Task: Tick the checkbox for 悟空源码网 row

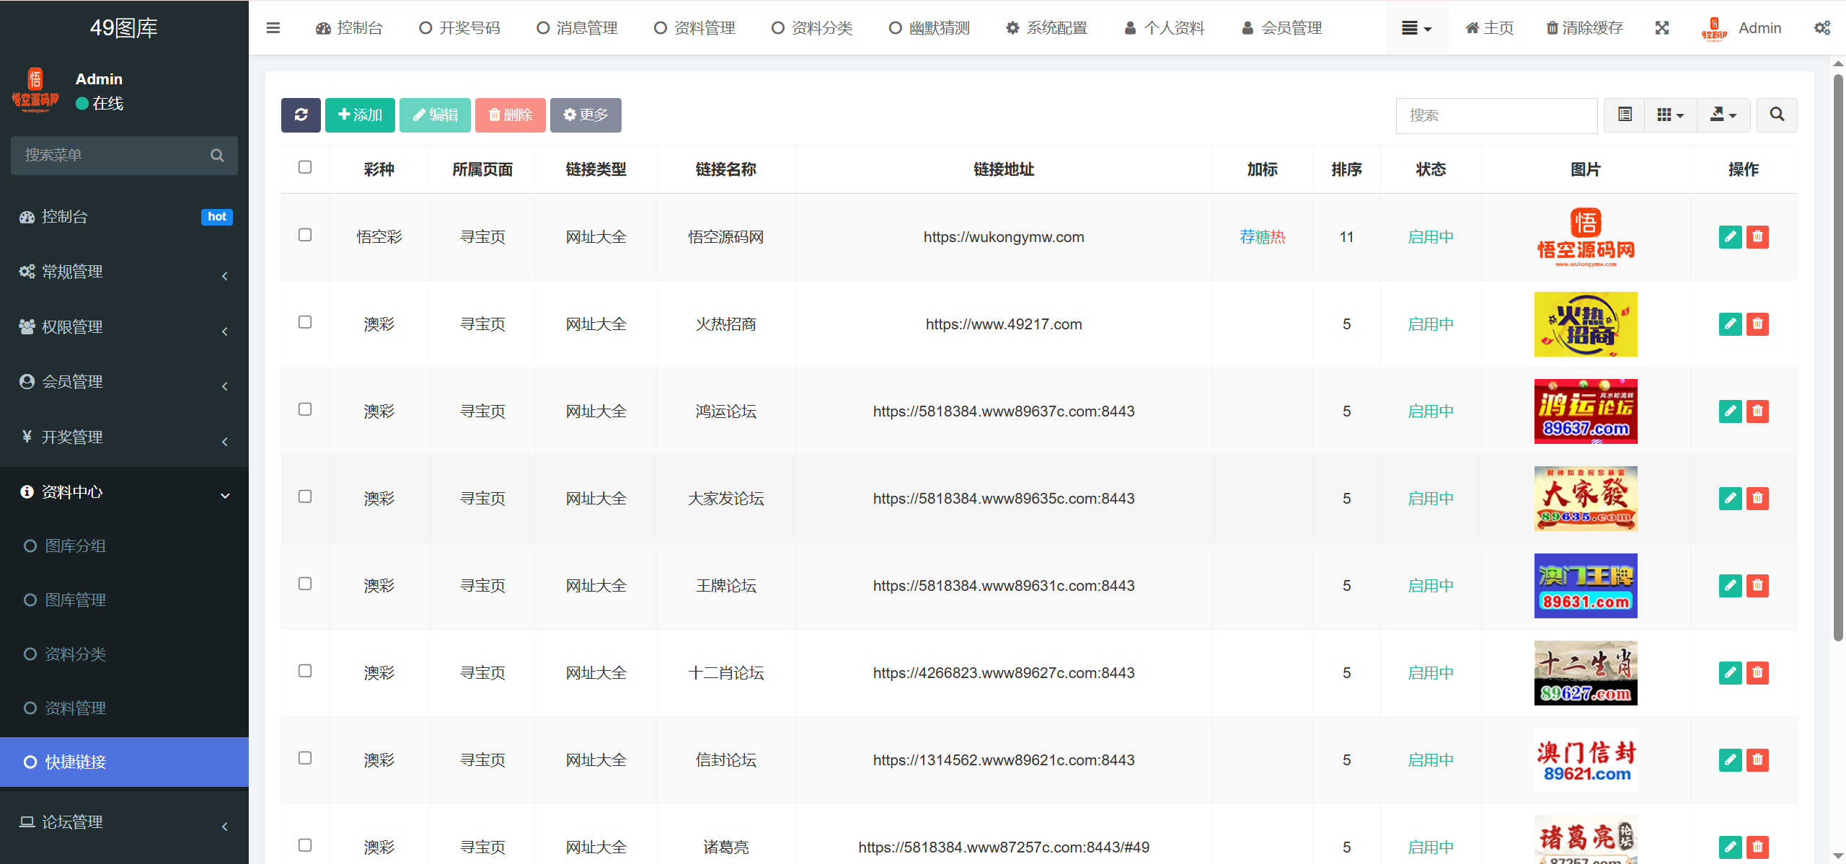Action: coord(305,236)
